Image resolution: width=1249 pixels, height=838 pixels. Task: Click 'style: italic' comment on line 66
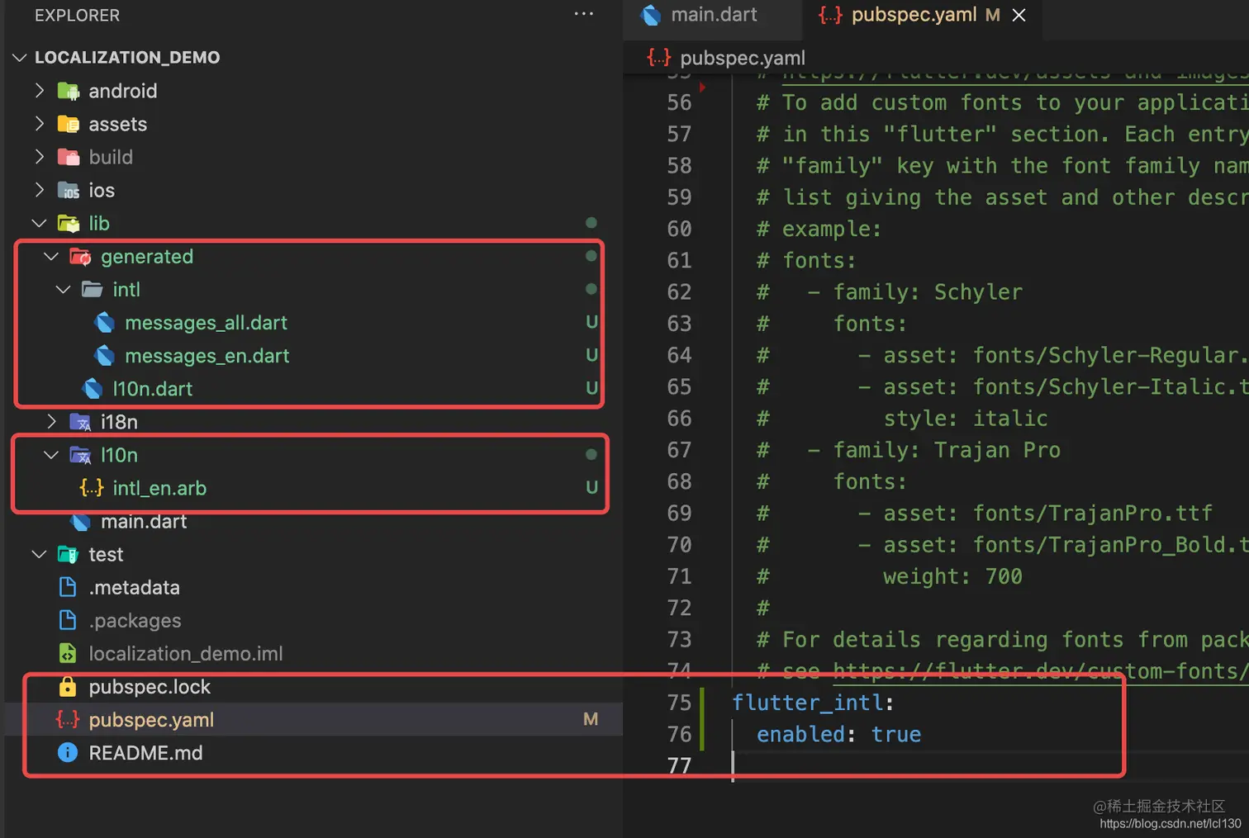click(x=965, y=419)
